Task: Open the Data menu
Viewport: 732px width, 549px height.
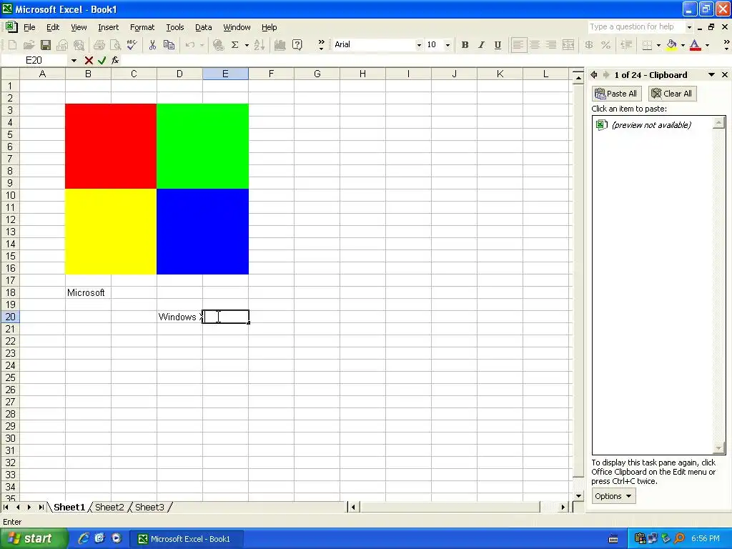Action: (x=204, y=27)
